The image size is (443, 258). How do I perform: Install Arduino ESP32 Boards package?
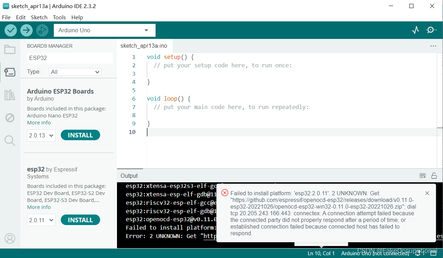(x=80, y=135)
